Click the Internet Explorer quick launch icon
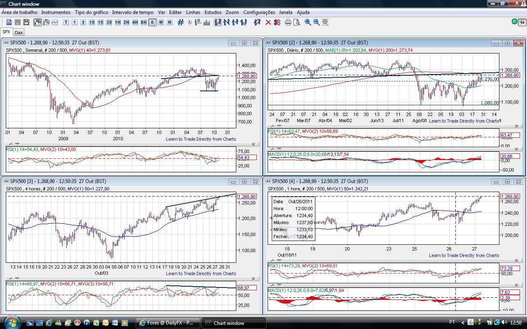The height and width of the screenshot is (329, 527). click(x=49, y=323)
